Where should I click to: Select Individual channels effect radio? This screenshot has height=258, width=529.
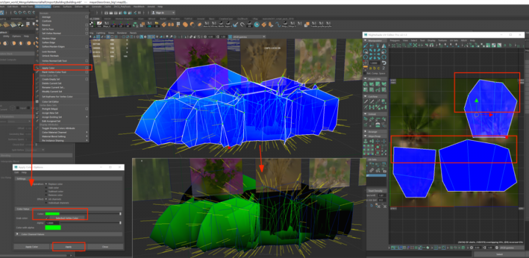point(46,203)
